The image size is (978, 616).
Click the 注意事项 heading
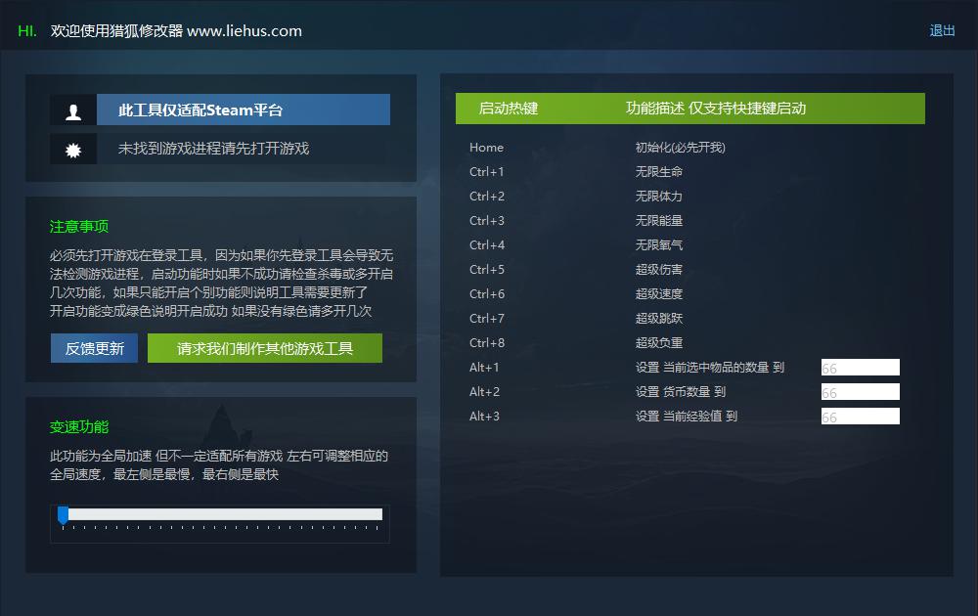coord(79,226)
